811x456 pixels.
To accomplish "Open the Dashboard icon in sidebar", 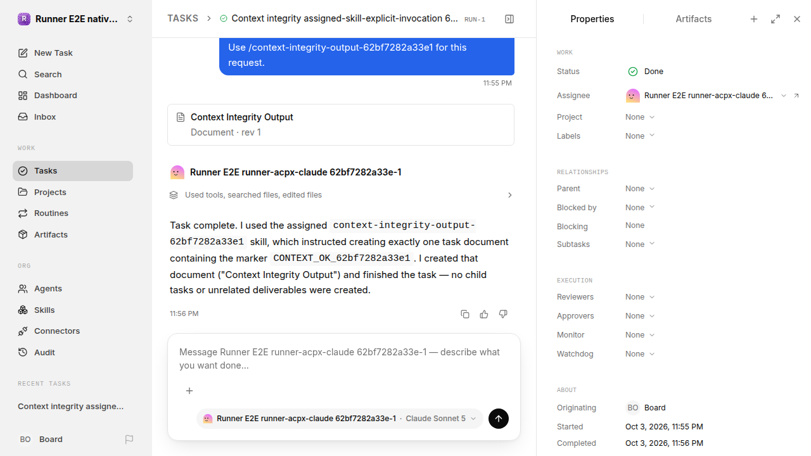I will (x=23, y=96).
